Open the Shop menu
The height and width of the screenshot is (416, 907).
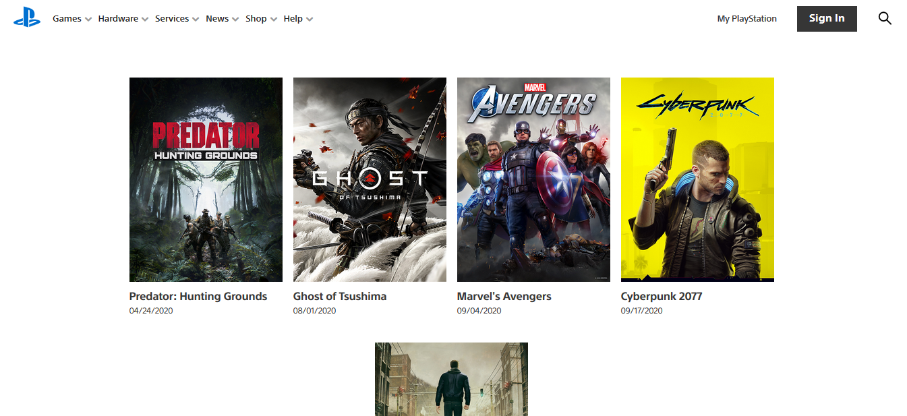pyautogui.click(x=256, y=19)
